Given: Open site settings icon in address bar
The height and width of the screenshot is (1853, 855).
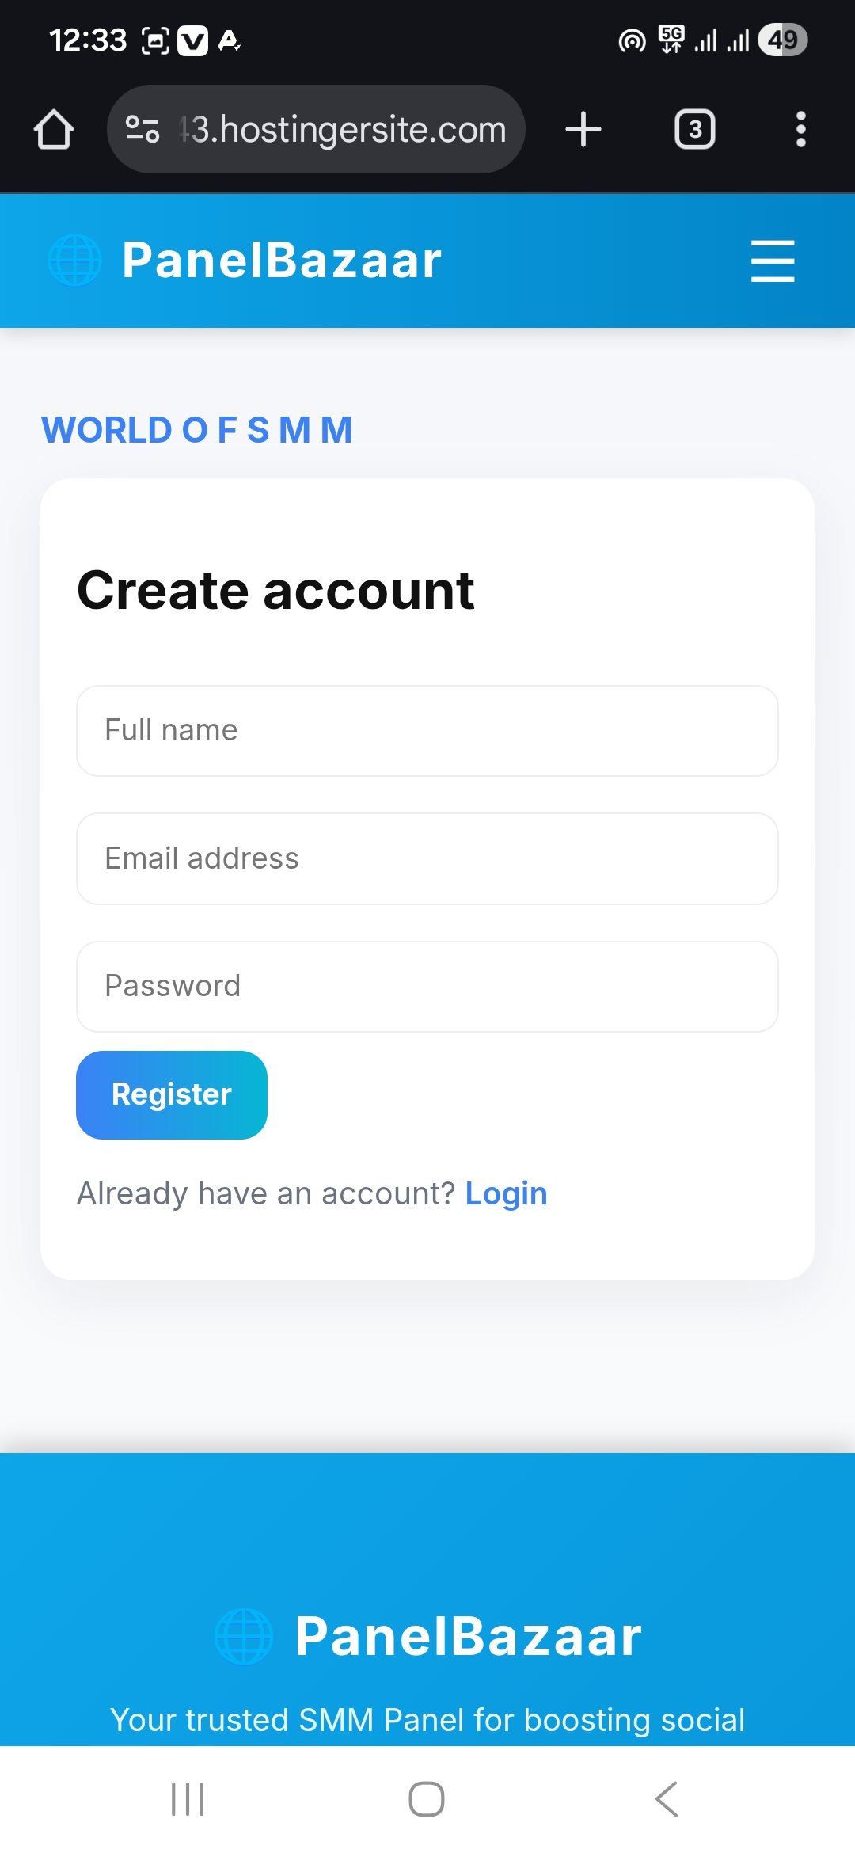Looking at the screenshot, I should tap(142, 129).
